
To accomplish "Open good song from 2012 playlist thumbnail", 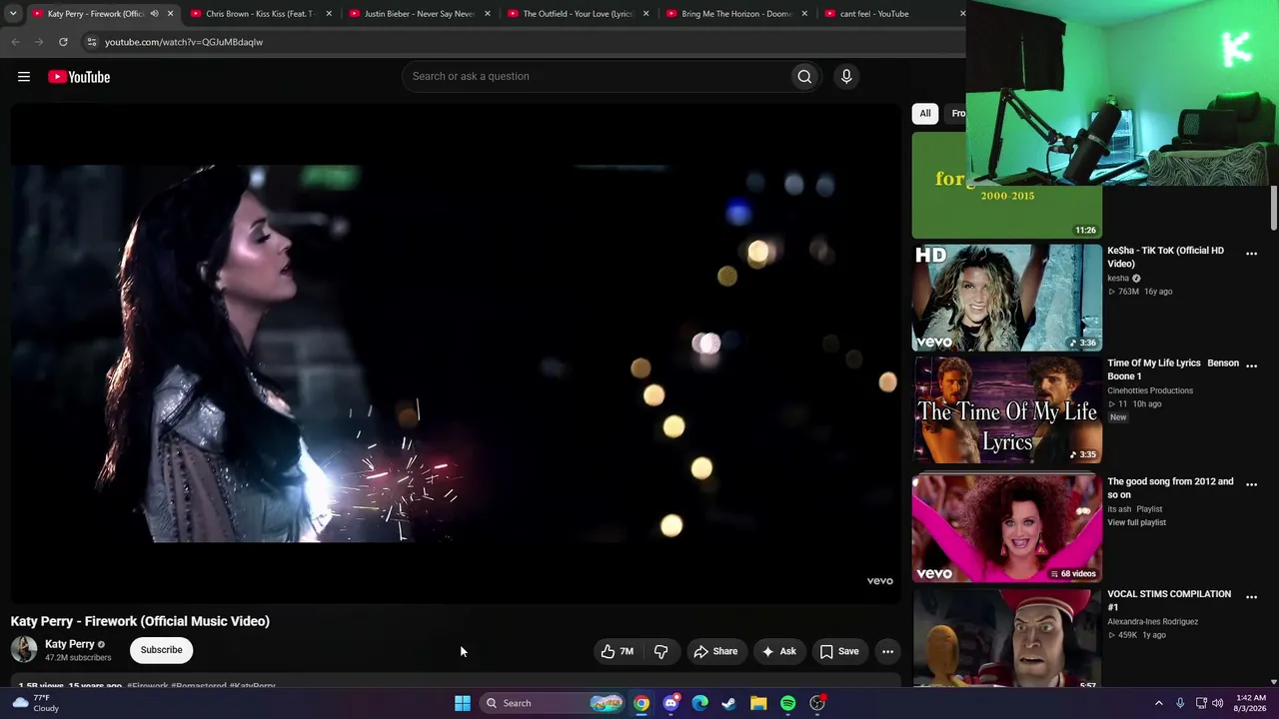I will [x=1007, y=528].
